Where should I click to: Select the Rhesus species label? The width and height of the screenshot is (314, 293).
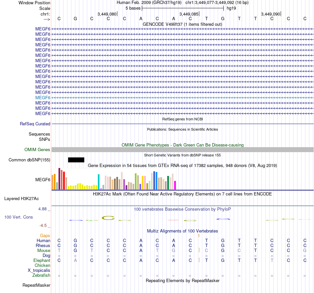[x=43, y=245]
